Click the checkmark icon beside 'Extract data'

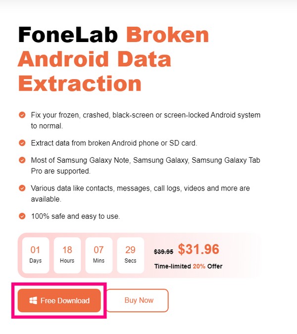(x=22, y=143)
